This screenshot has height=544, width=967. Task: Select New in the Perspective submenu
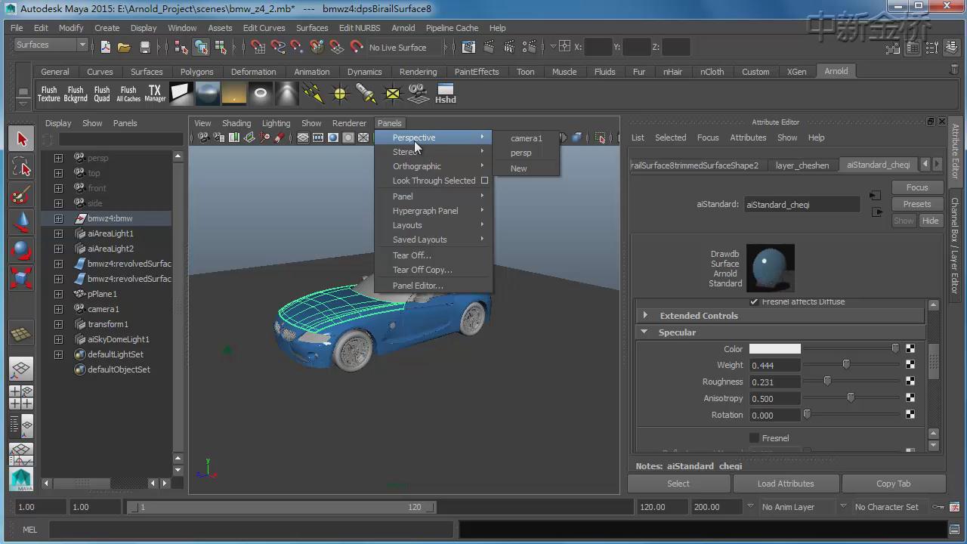click(527, 168)
